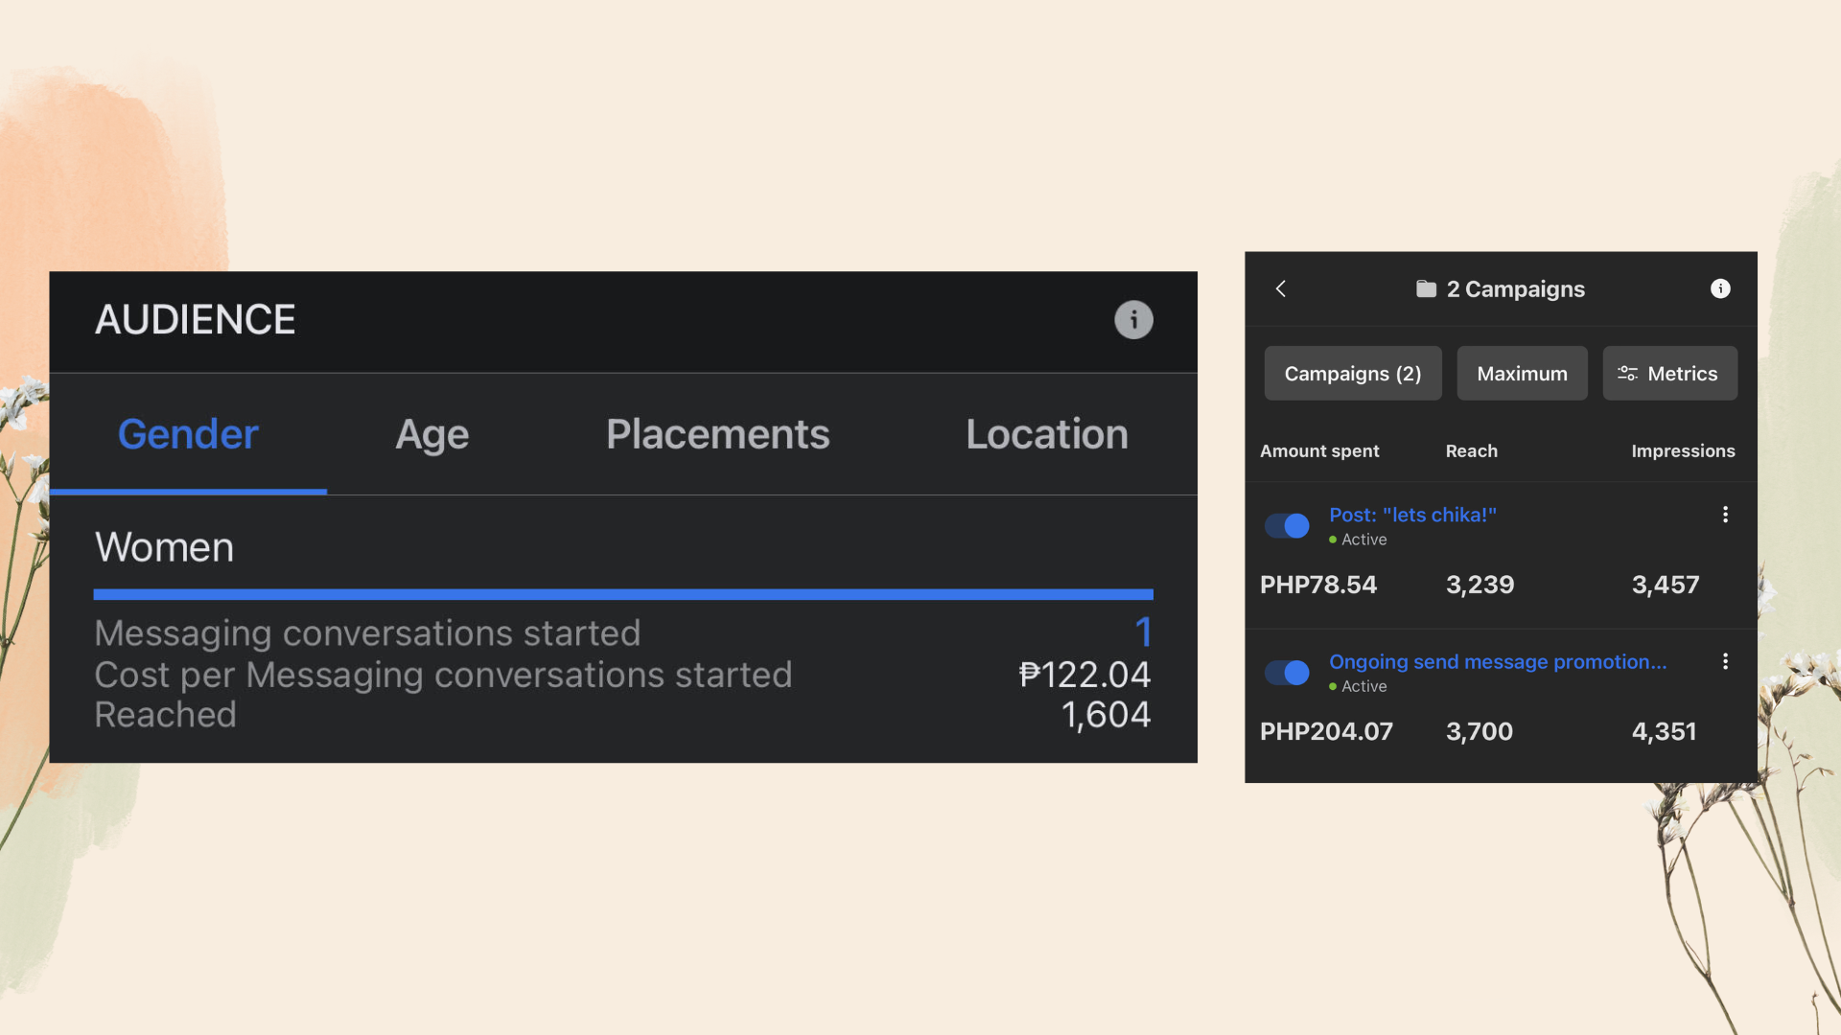Click the blue Women audience progress bar

(623, 594)
